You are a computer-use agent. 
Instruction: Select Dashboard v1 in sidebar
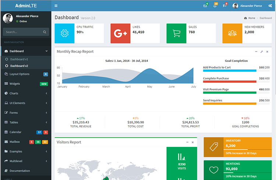19,59
